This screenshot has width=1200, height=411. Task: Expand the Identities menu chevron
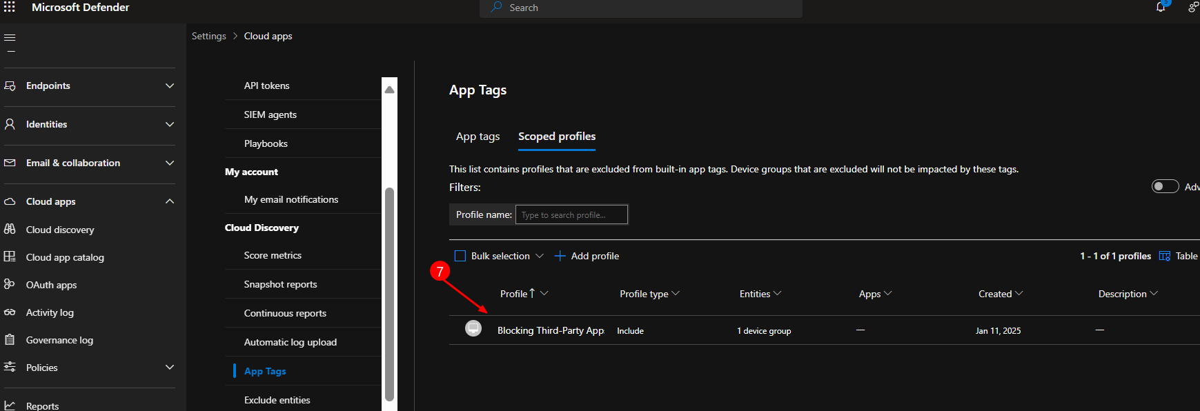click(x=170, y=124)
